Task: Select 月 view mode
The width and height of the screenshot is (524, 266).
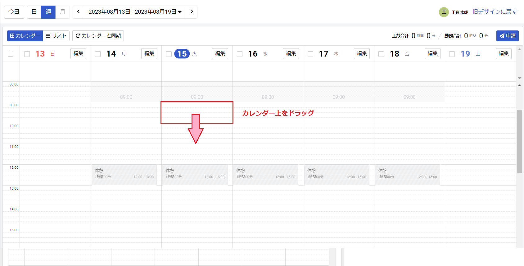Action: (62, 12)
